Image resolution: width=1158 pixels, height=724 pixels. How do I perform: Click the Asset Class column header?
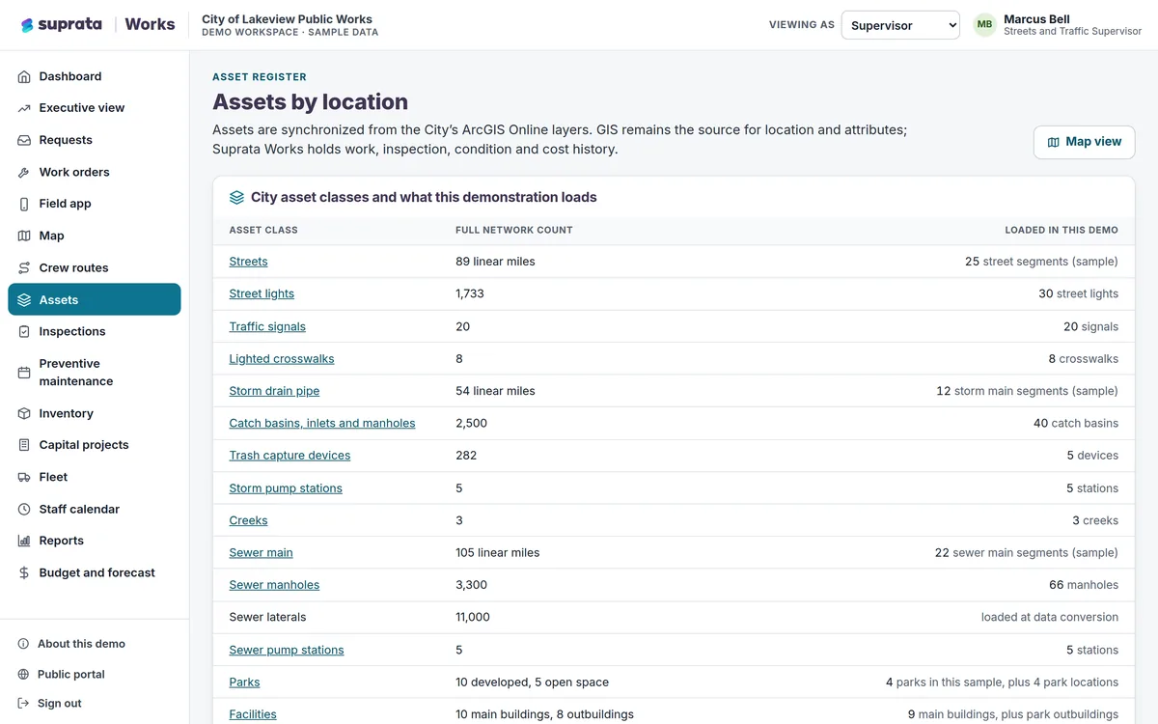(x=263, y=230)
